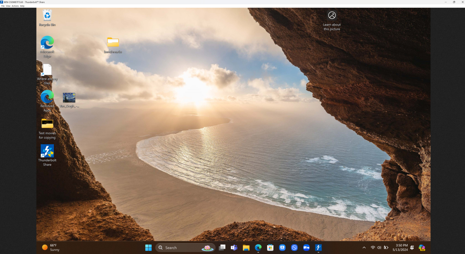Select the benchmarks folder on the desktop
465x254 pixels.
point(113,42)
